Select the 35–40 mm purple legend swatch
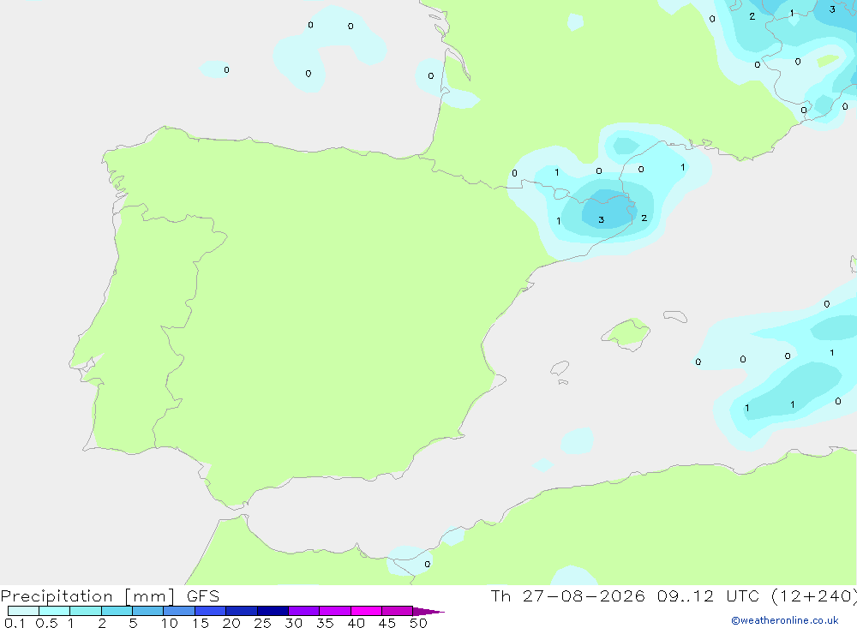This screenshot has height=628, width=857. [335, 611]
